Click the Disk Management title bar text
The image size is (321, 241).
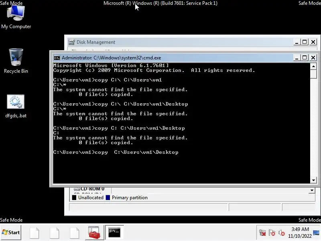click(x=96, y=42)
